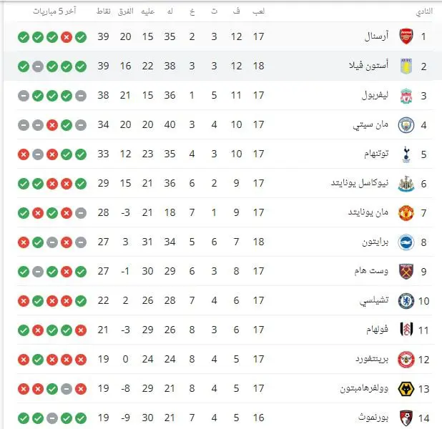442x429 pixels.
Task: Click the Newcastle United club crest
Action: point(406,184)
